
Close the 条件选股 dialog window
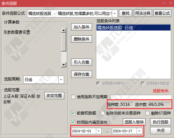(x=171, y=3)
